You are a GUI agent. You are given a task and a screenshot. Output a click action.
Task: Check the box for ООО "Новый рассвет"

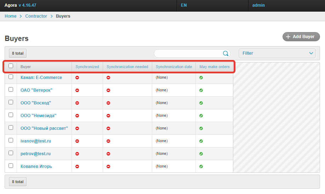click(x=11, y=128)
